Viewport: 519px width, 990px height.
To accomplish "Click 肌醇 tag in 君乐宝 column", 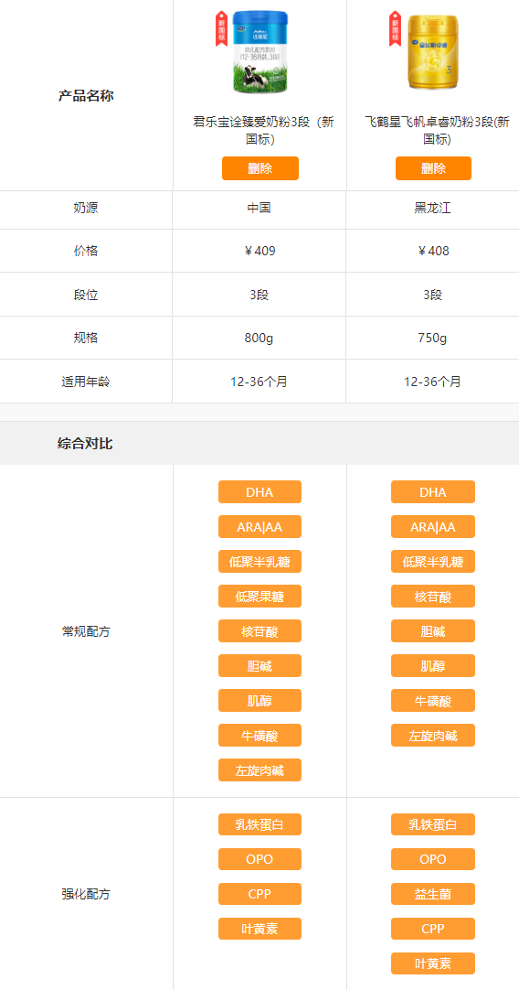I will (x=259, y=700).
